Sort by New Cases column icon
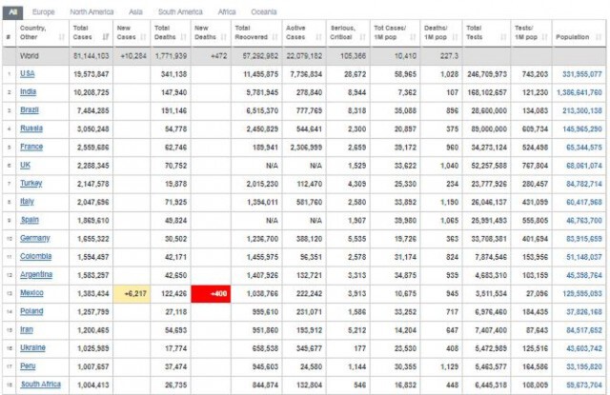Screen dimensions: 610x395 point(143,37)
